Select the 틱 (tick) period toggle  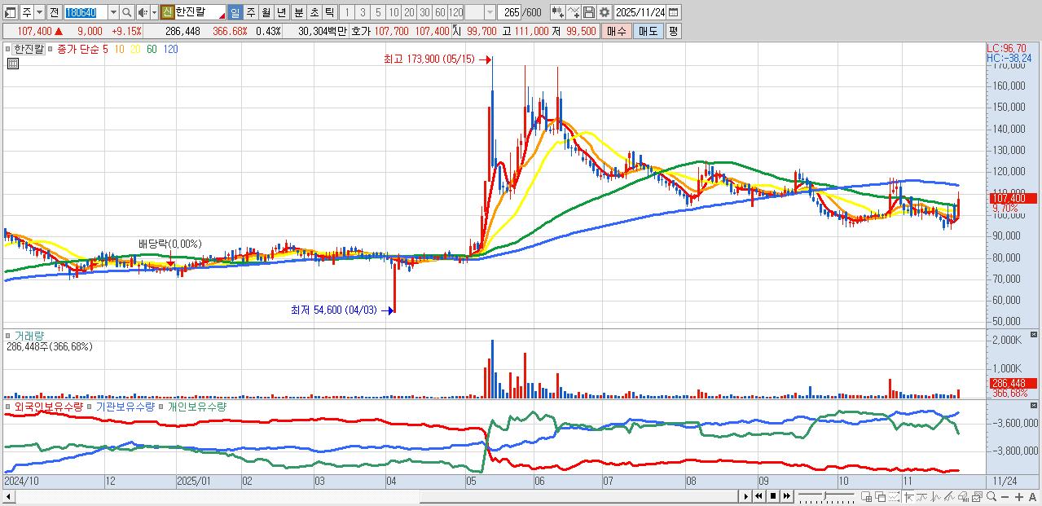tap(329, 12)
